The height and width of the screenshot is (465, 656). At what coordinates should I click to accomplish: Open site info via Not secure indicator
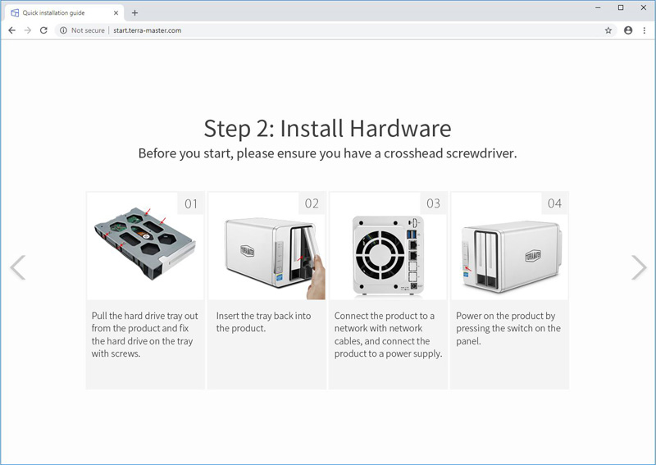tap(82, 30)
